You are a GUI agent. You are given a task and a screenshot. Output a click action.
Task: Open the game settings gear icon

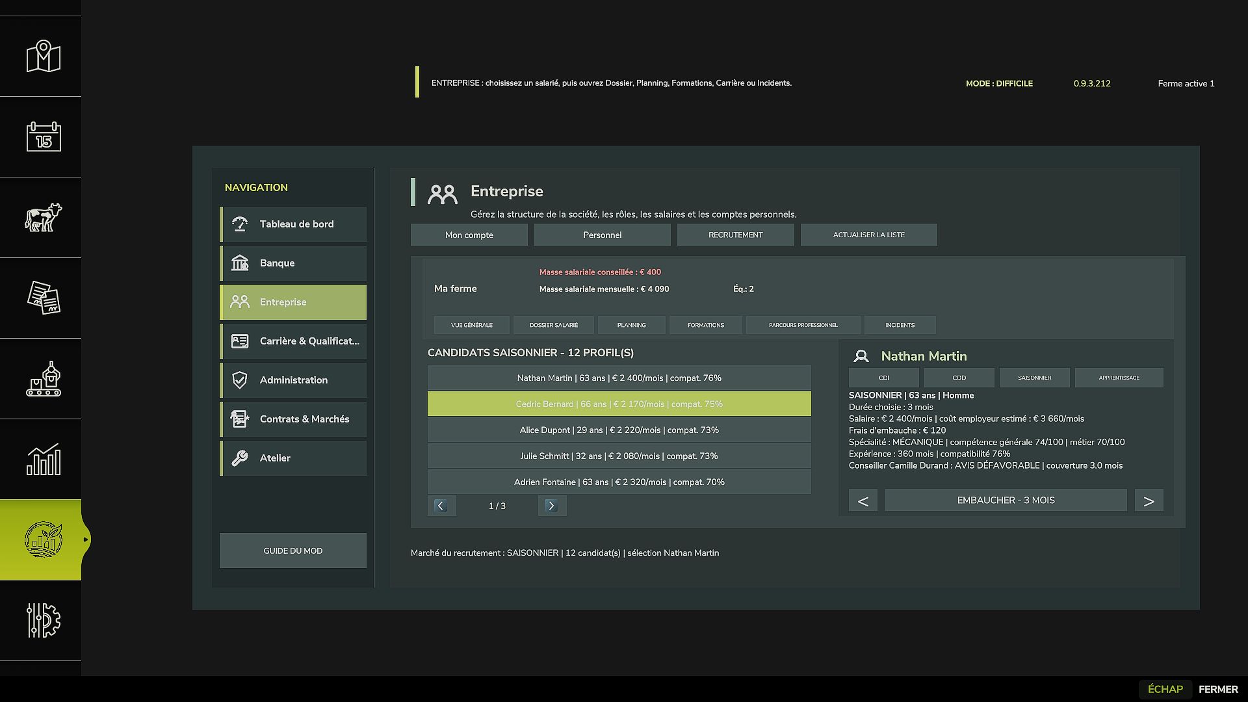[44, 620]
